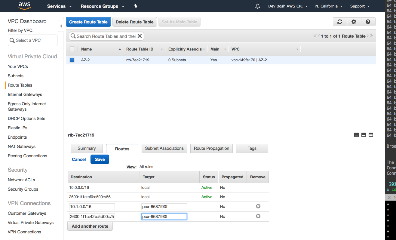
Task: Click vpc-149fa170 | AZ-2 cell
Action: tap(249, 60)
